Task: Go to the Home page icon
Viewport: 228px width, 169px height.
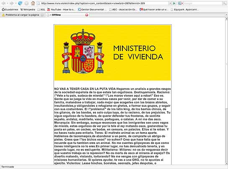Action: [33, 3]
